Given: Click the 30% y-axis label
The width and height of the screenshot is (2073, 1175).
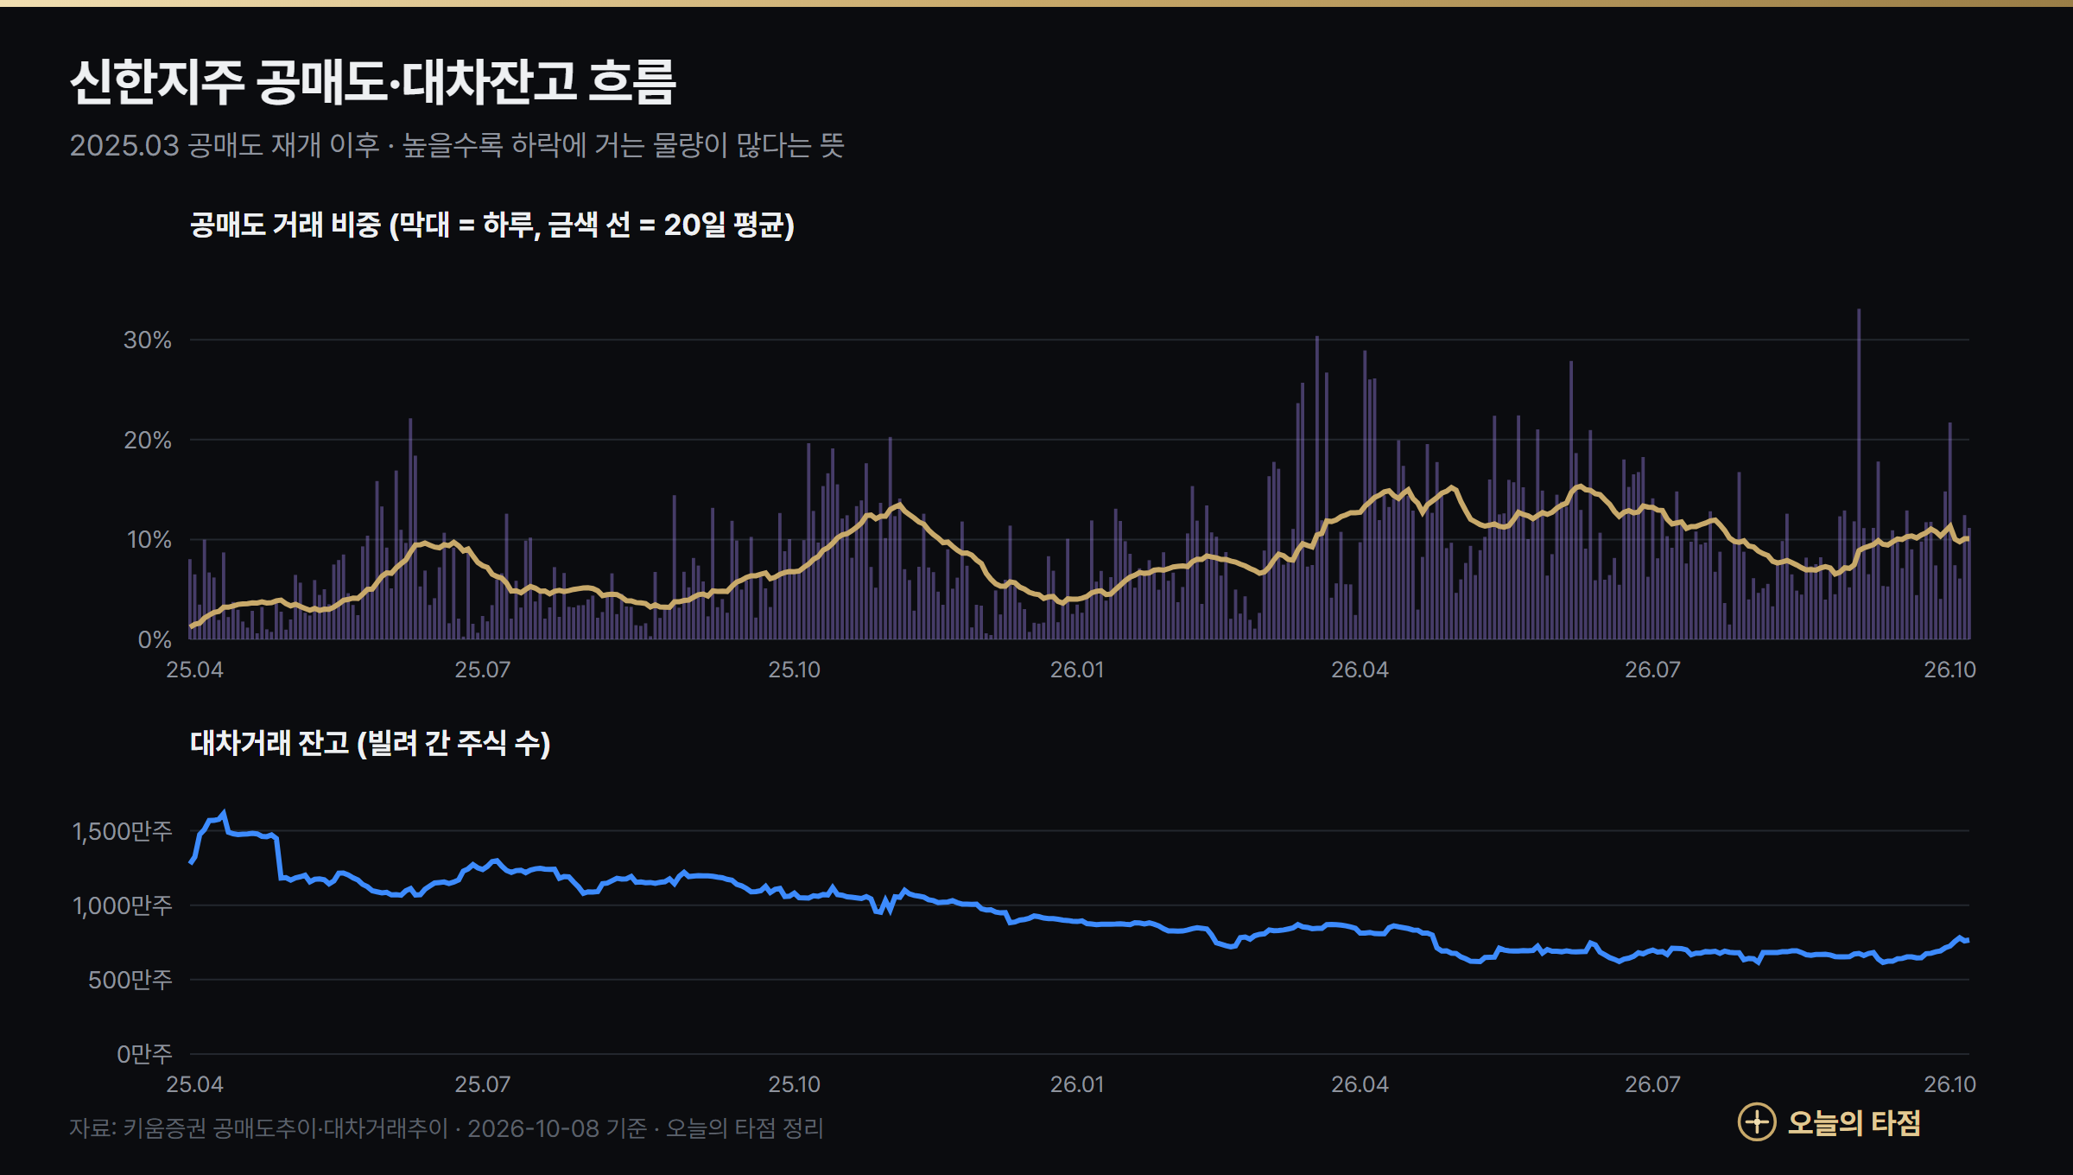Looking at the screenshot, I should click(148, 340).
